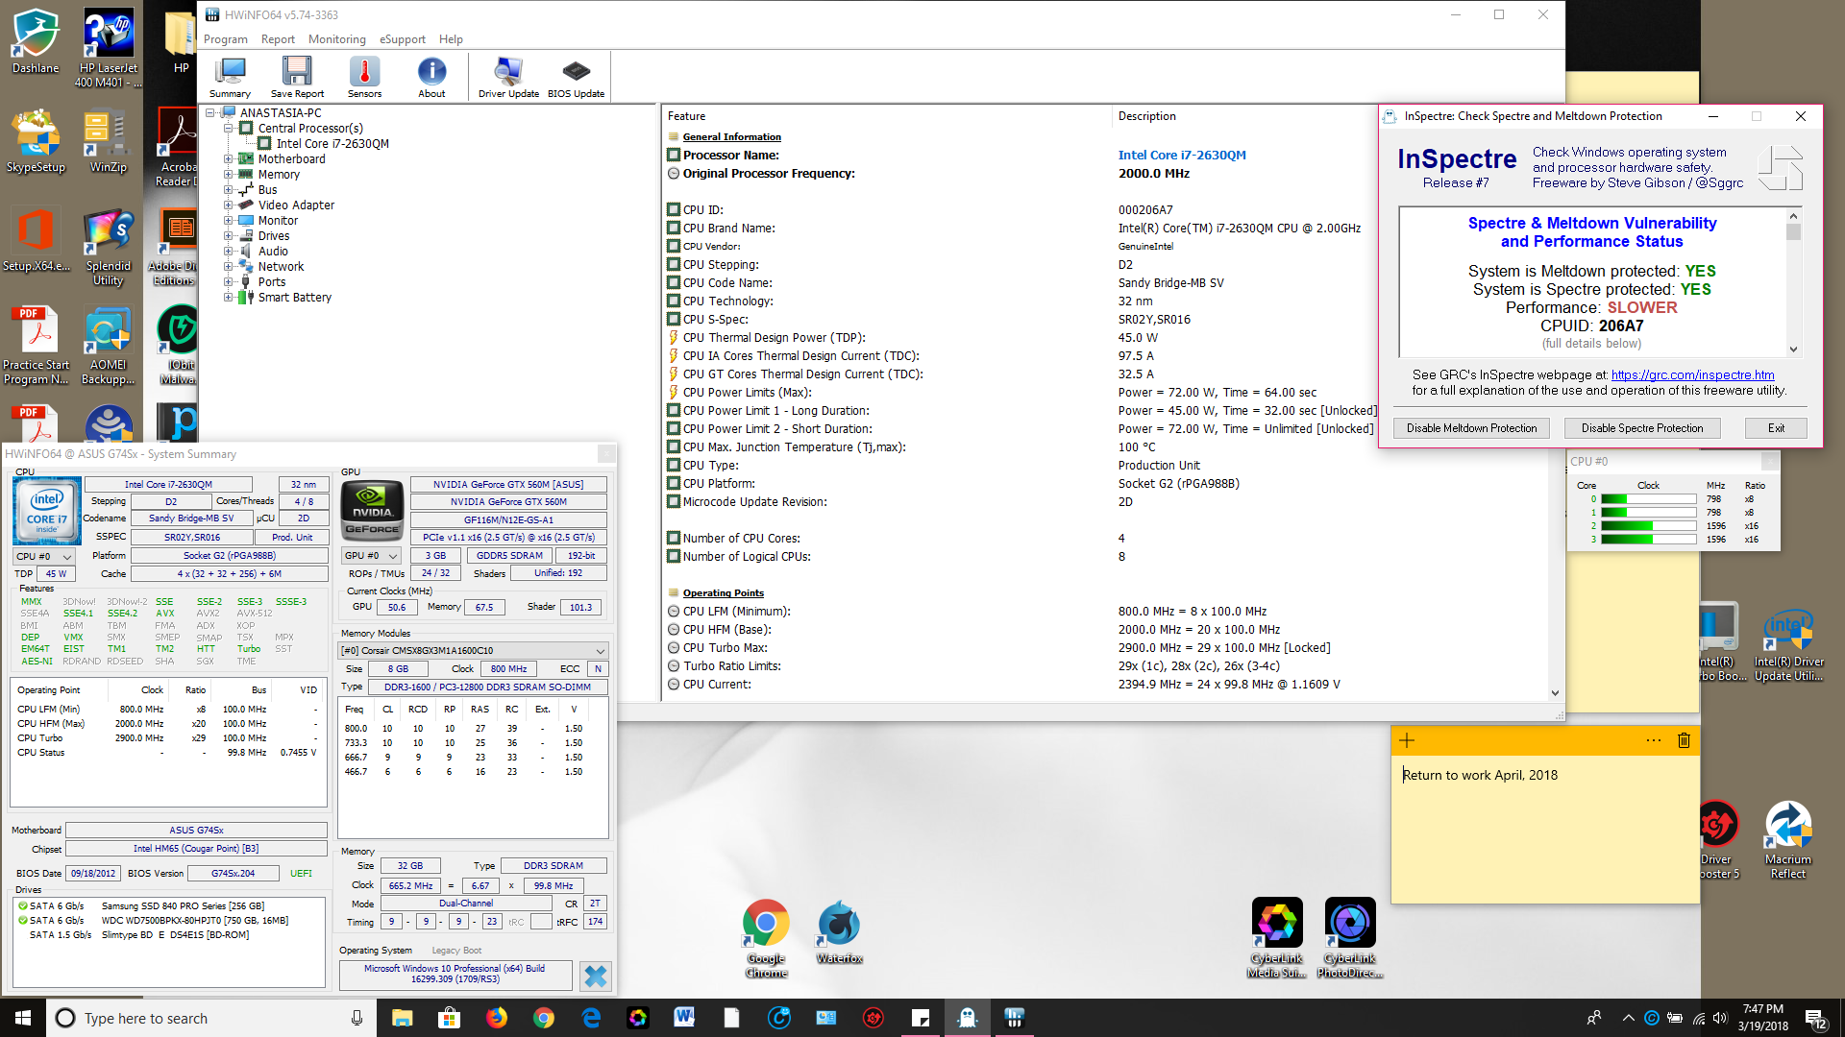Open Microsoft Edge from the taskbar

(591, 1018)
